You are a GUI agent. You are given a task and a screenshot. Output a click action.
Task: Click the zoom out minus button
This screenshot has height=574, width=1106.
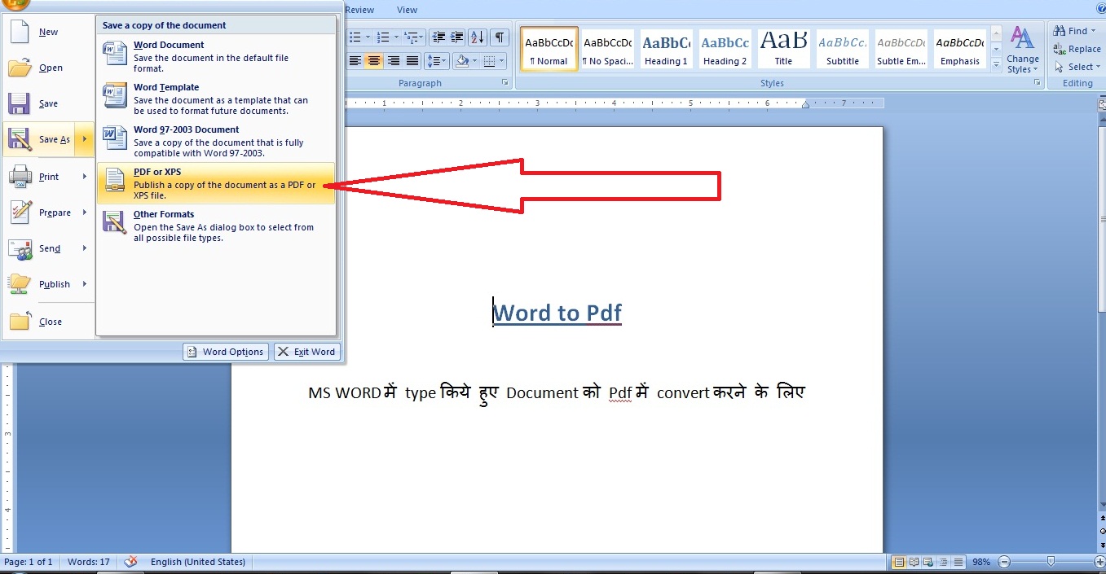(1004, 562)
